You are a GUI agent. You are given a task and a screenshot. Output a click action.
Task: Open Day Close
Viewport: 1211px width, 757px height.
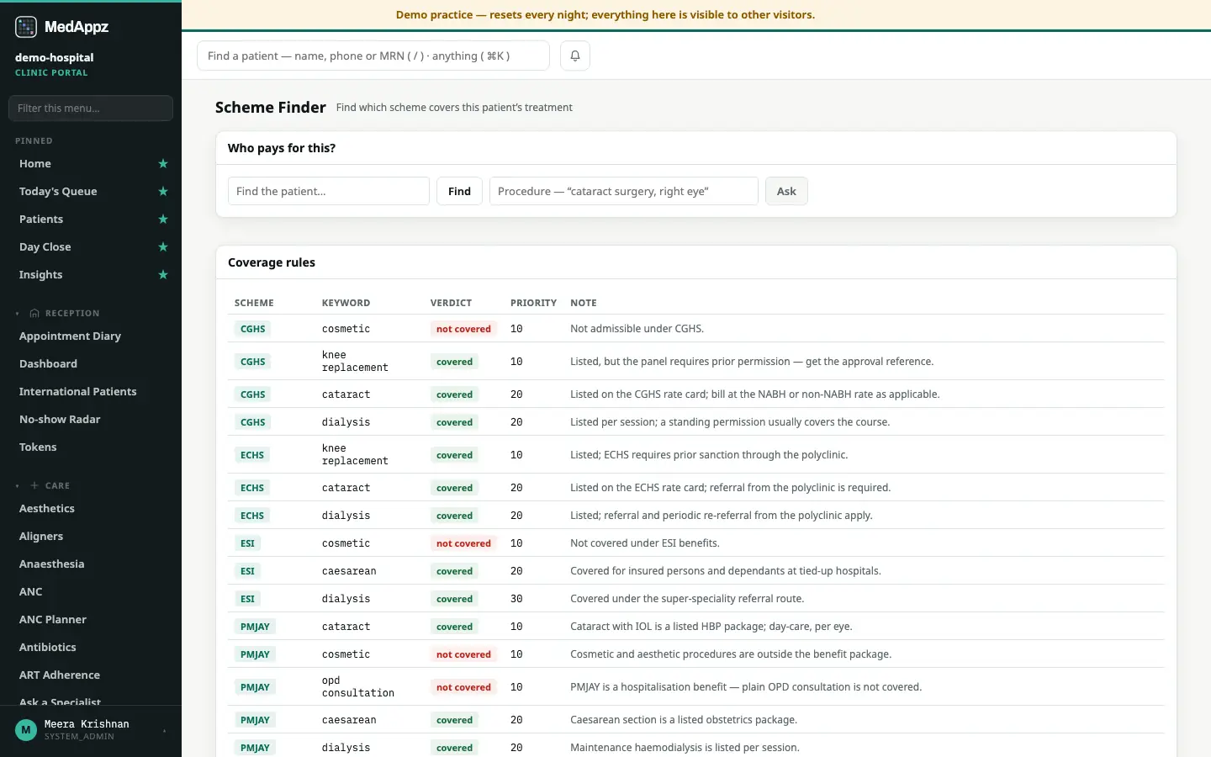(x=45, y=247)
